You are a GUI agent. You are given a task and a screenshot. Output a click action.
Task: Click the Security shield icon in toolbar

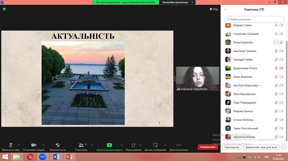tap(58, 145)
